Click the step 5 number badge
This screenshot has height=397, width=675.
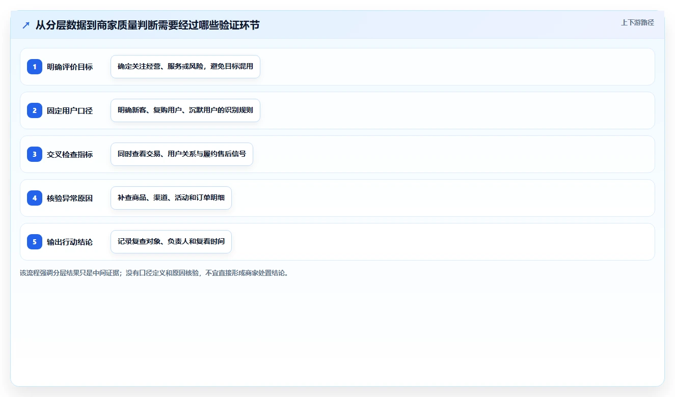pos(35,242)
